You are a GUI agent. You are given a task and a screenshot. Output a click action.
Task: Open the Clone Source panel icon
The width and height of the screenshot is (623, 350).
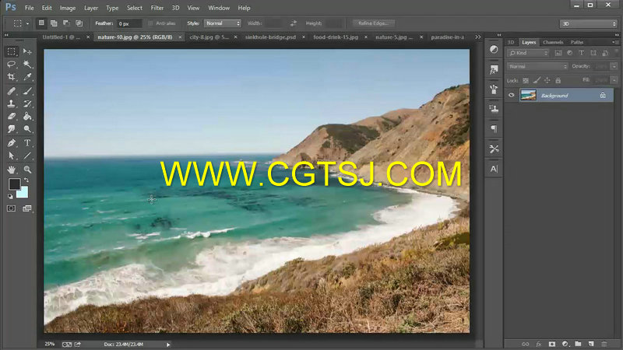[494, 109]
